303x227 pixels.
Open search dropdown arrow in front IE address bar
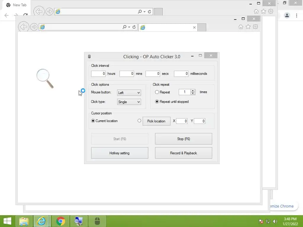129,27
